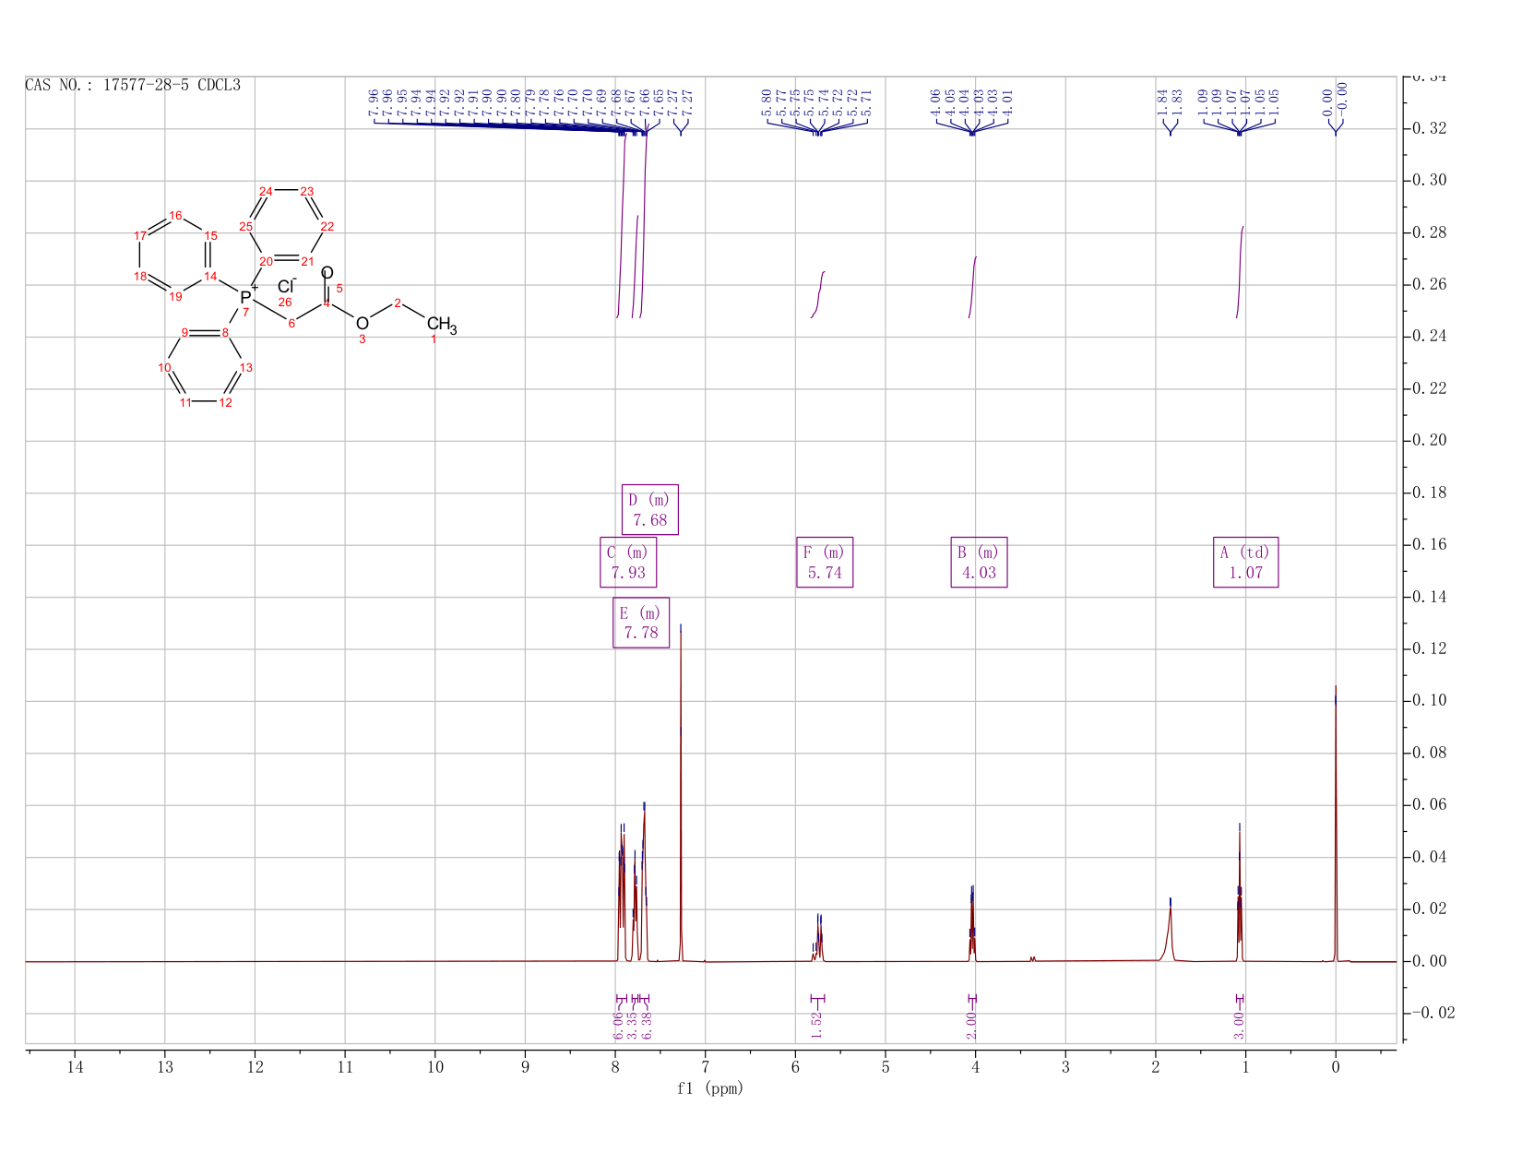Select multiplet label E (m) 7.78

tap(641, 623)
